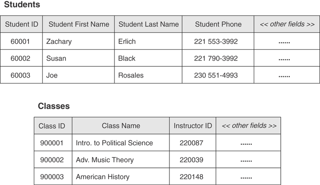Select student ID 60003 cell
The height and width of the screenshot is (185, 320).
click(x=20, y=75)
